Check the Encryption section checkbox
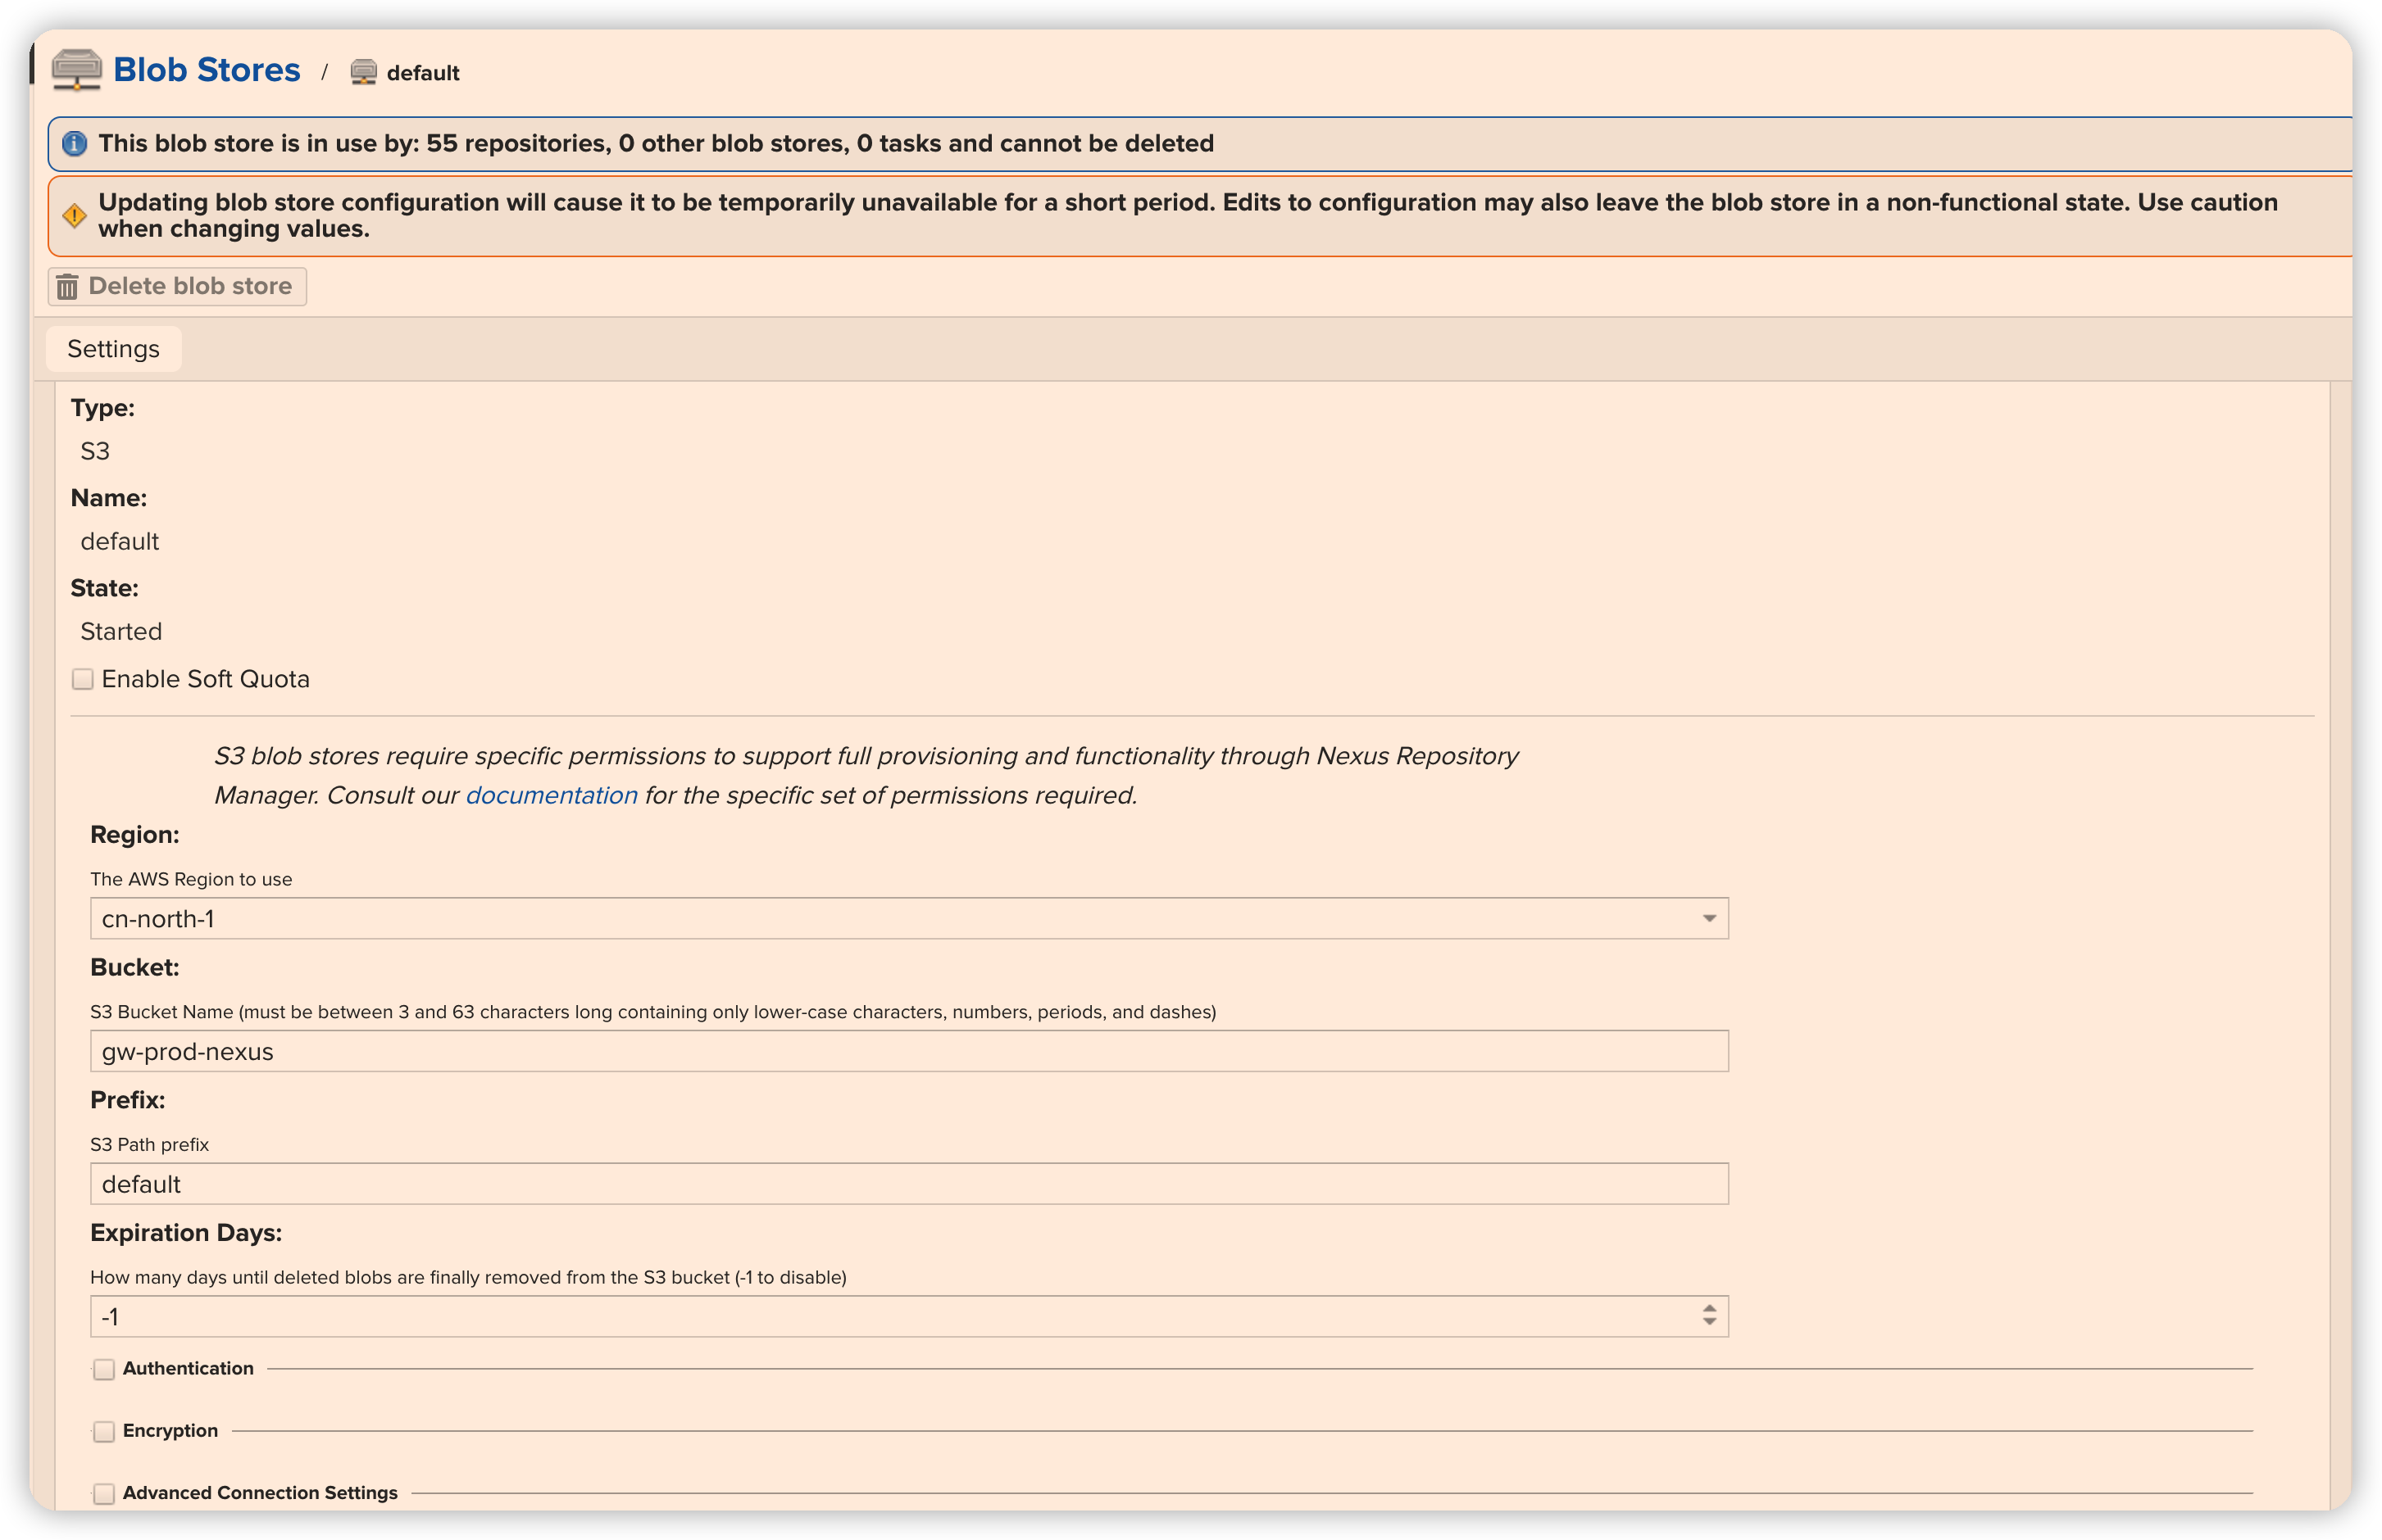Viewport: 2382px width, 1540px height. click(x=104, y=1431)
